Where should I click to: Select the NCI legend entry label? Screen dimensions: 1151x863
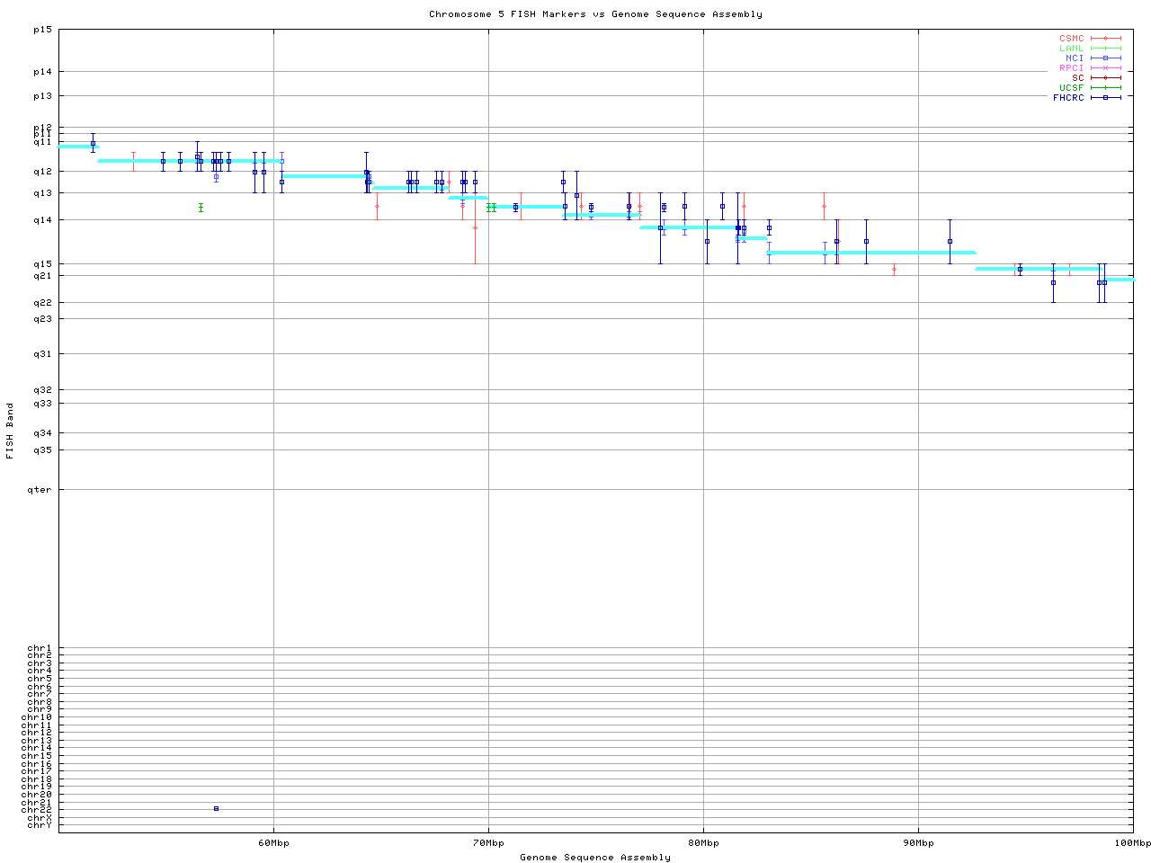click(1075, 58)
